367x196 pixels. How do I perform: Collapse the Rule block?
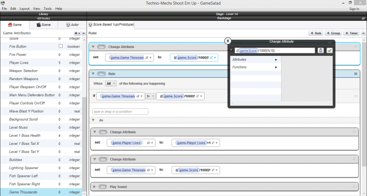93,74
